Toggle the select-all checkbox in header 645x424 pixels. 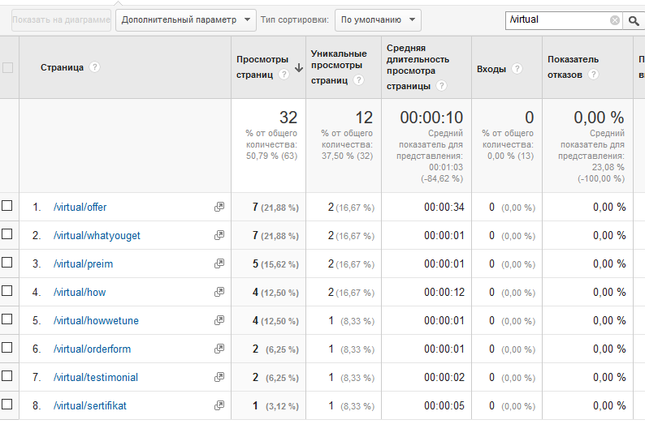point(7,68)
